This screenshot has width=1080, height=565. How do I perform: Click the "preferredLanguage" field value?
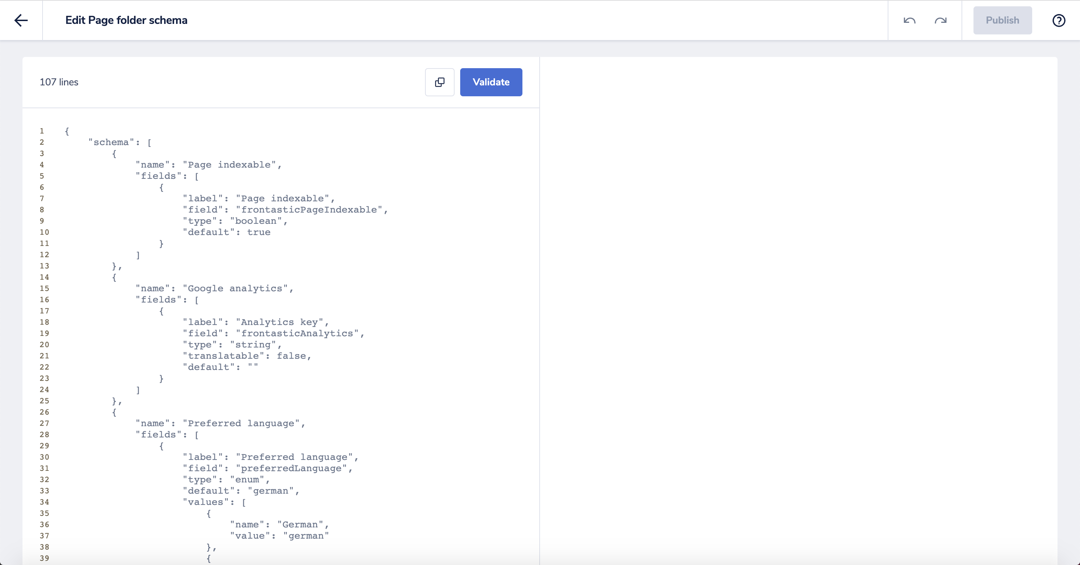[x=294, y=468]
